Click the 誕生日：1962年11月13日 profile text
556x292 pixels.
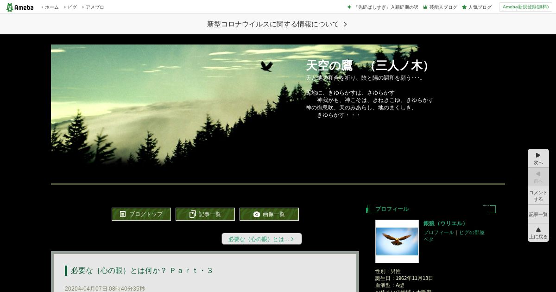click(x=404, y=278)
